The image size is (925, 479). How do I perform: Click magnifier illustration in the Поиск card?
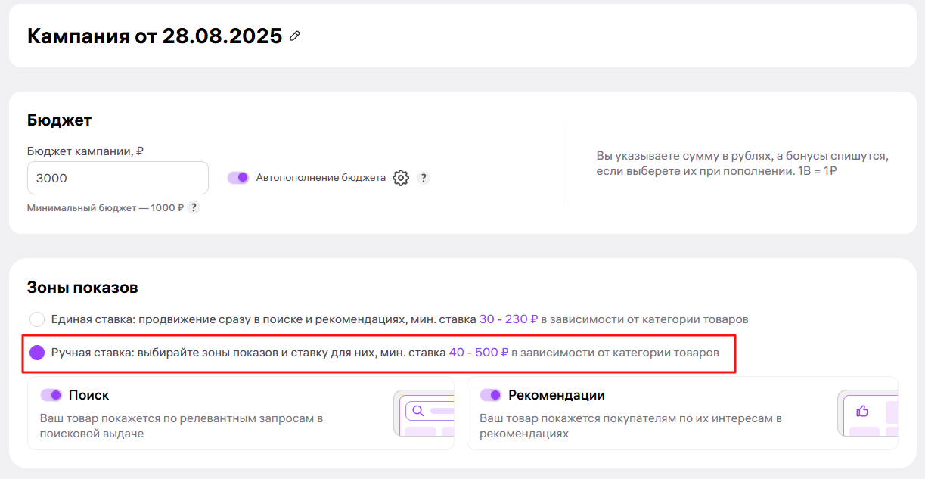[417, 411]
